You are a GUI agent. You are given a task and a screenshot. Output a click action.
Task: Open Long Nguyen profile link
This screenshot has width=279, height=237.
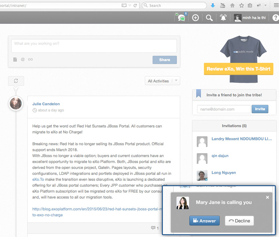point(224,173)
